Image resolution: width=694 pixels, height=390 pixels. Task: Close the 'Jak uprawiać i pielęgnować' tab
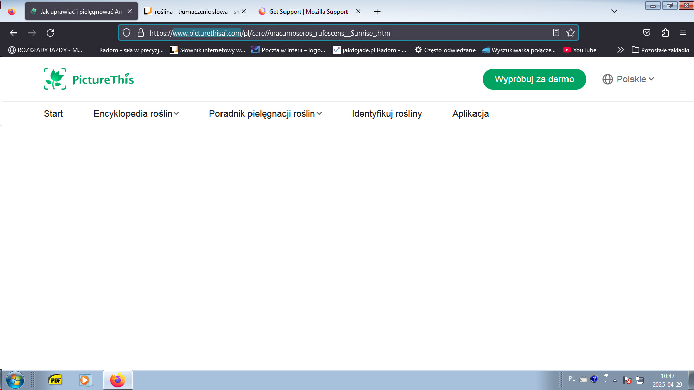[130, 11]
